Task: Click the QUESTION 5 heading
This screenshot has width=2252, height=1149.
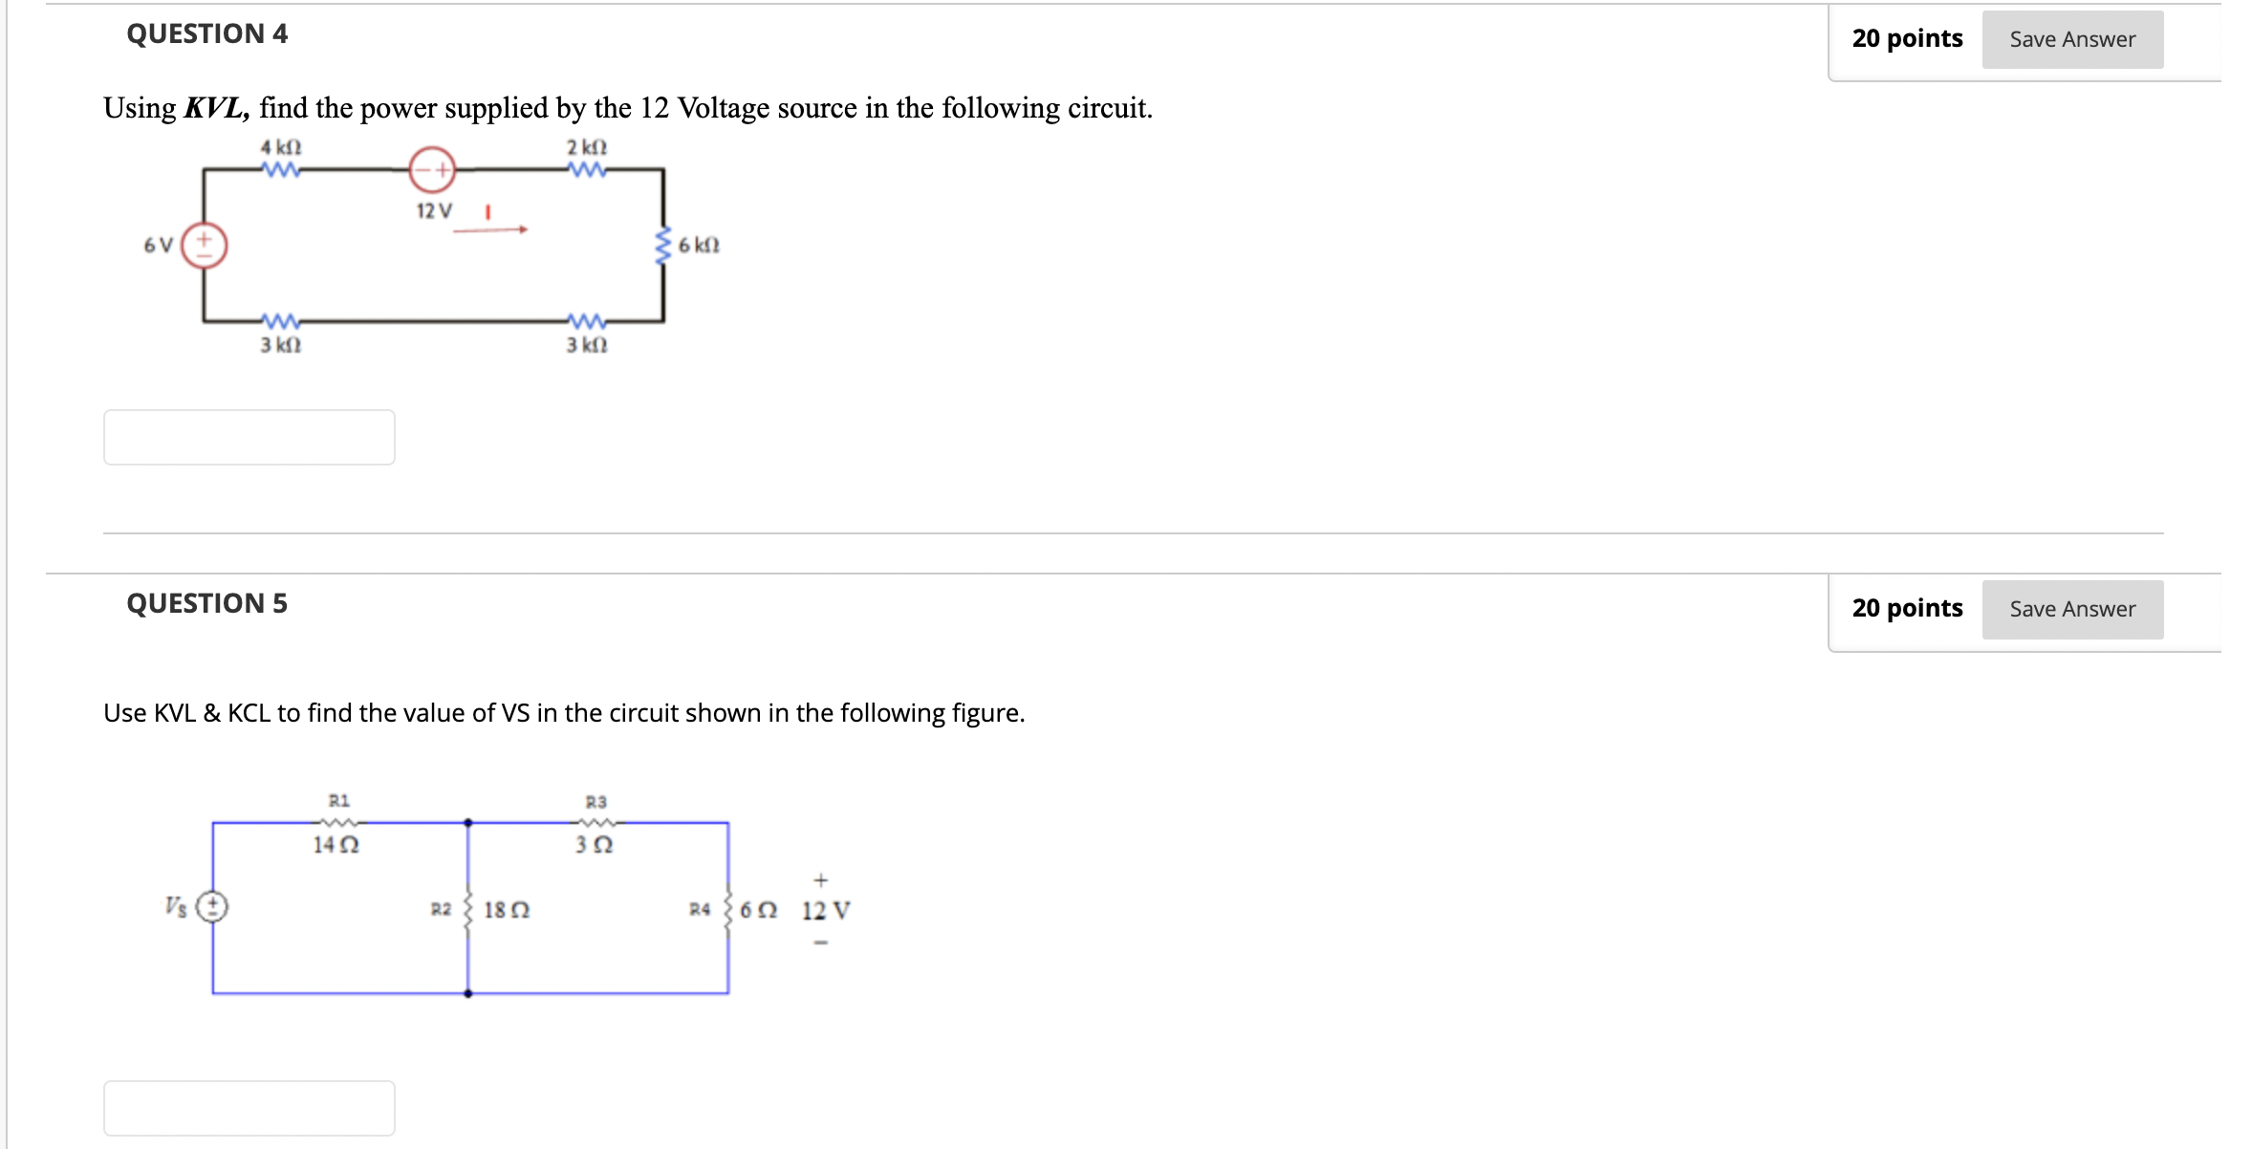Action: pos(206,602)
